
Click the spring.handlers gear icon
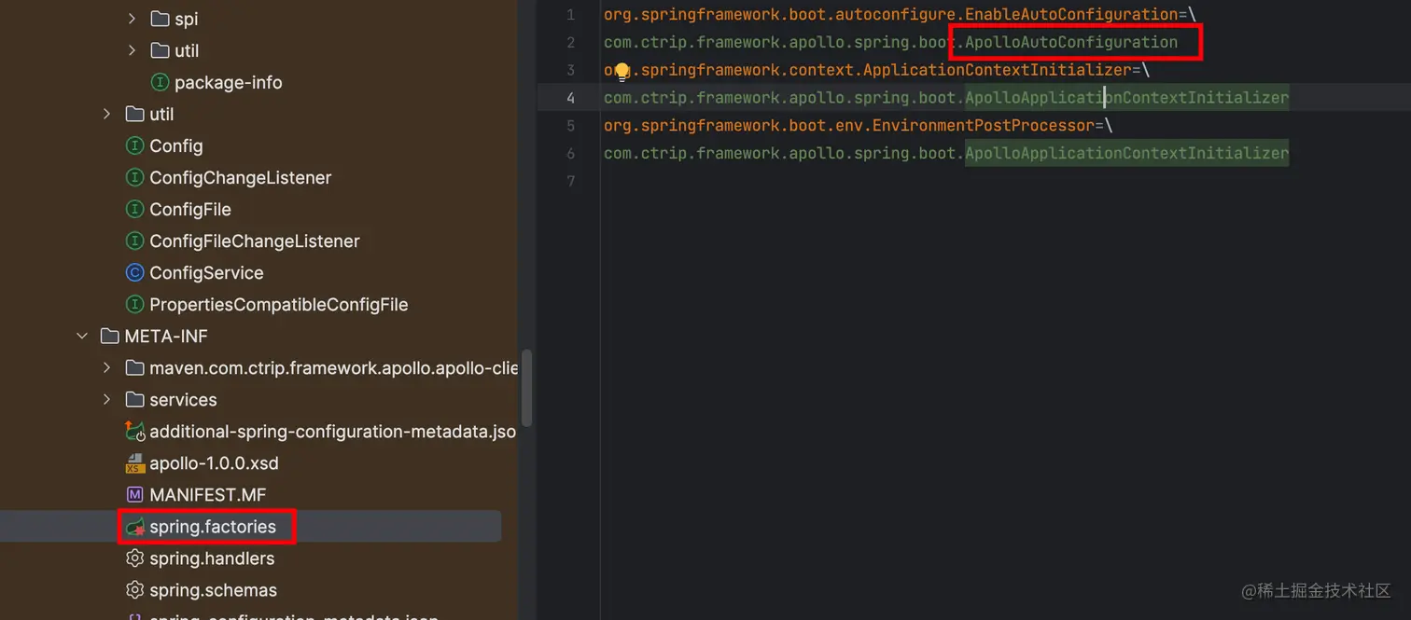[x=134, y=558]
